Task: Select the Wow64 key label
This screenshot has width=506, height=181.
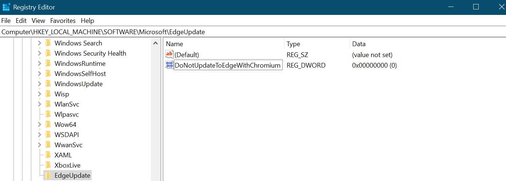Action: tap(65, 124)
